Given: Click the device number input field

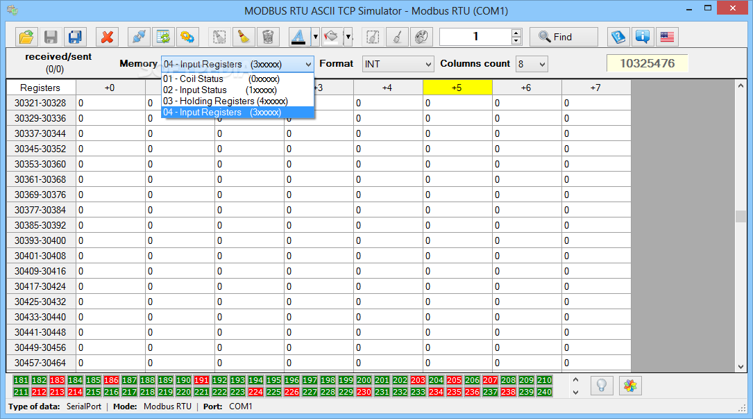Looking at the screenshot, I should (475, 37).
